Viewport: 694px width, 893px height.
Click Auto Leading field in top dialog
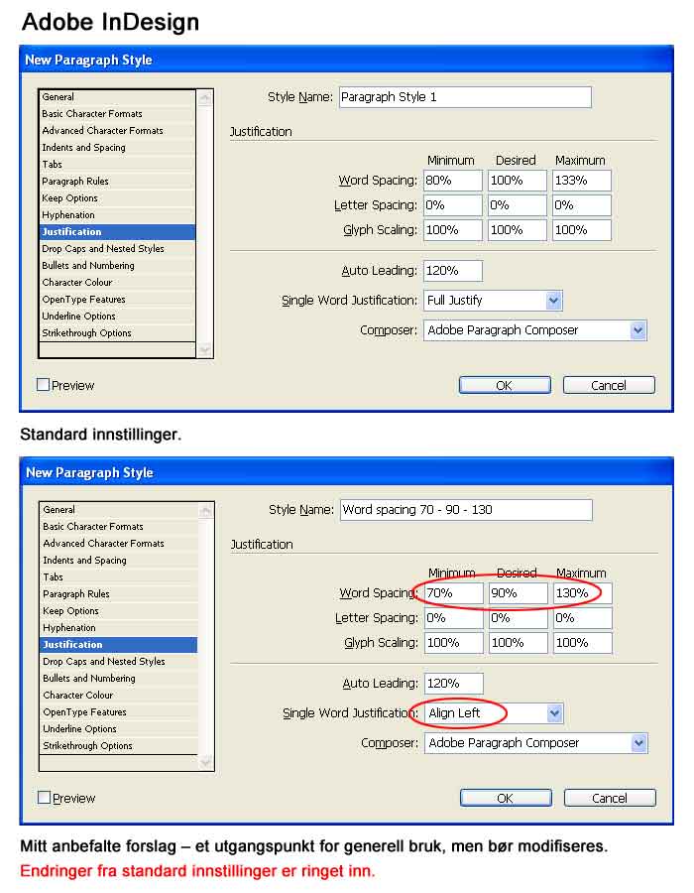453,271
